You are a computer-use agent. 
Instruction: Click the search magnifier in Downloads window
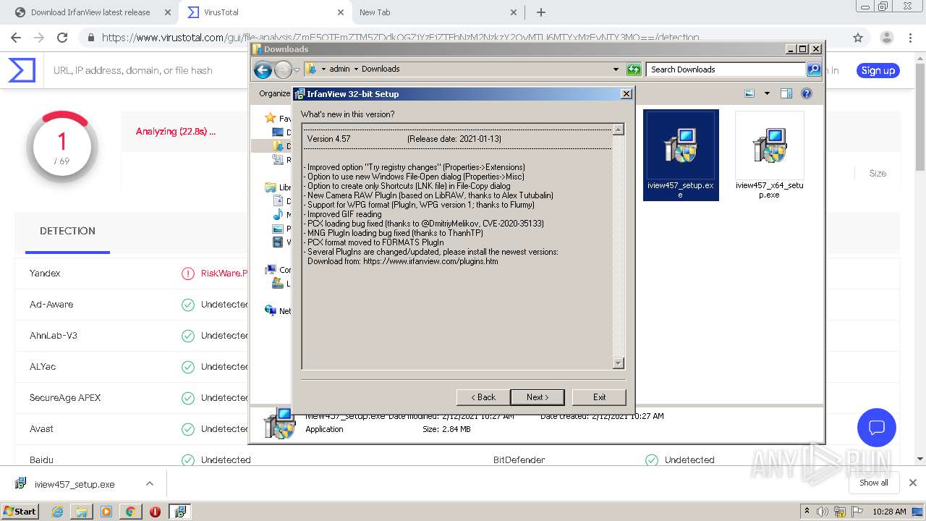[x=814, y=69]
